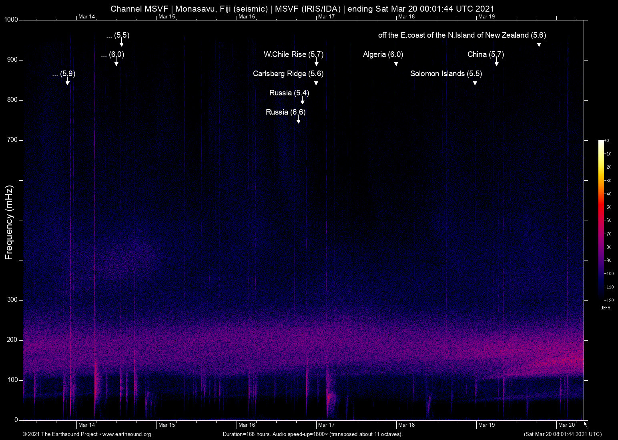Click the Algeria (6.0) earthquake arrow
Screen dimensions: 618x440
pyautogui.click(x=396, y=63)
